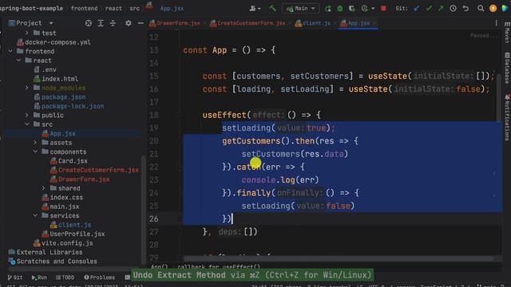This screenshot has width=511, height=287.
Task: Click the editor horizontal scrollbar
Action: tap(339, 258)
